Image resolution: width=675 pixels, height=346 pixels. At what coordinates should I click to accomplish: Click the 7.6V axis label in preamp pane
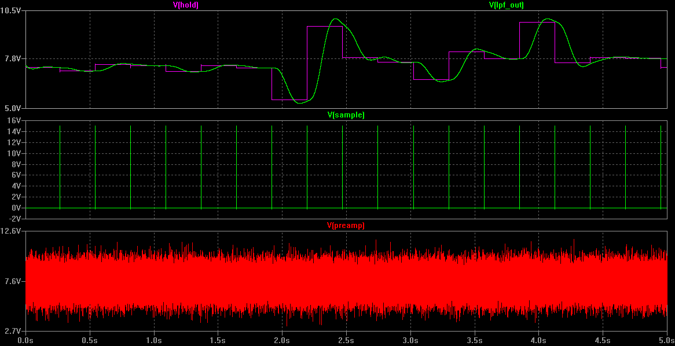(x=13, y=281)
